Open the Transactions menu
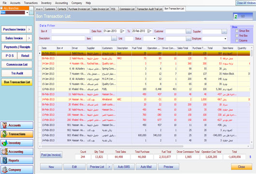Viewport: 256px width, 174px height. 31,3
